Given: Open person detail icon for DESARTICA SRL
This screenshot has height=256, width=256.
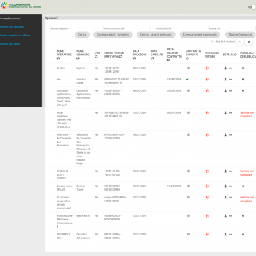Looking at the screenshot, I should click(225, 234).
